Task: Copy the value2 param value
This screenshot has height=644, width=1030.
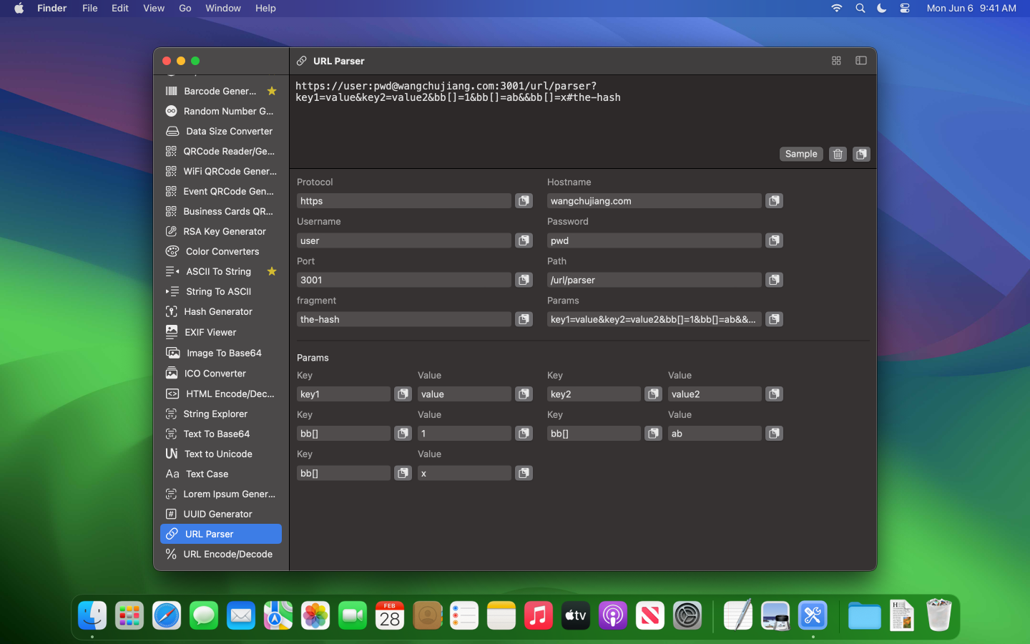Action: pyautogui.click(x=774, y=394)
